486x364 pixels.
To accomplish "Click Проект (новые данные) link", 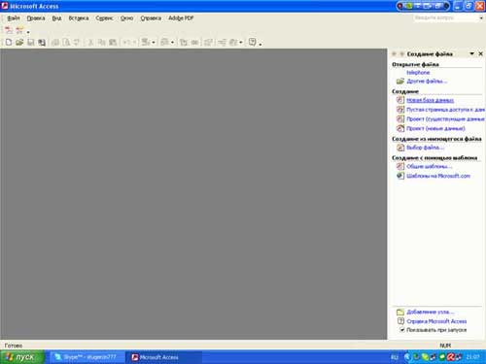I will coord(435,128).
